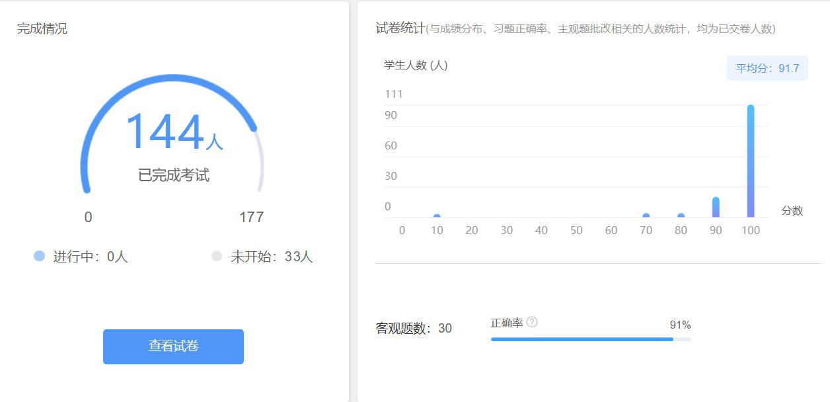Click the 完成情况 section heading
This screenshot has width=830, height=402.
[x=42, y=29]
